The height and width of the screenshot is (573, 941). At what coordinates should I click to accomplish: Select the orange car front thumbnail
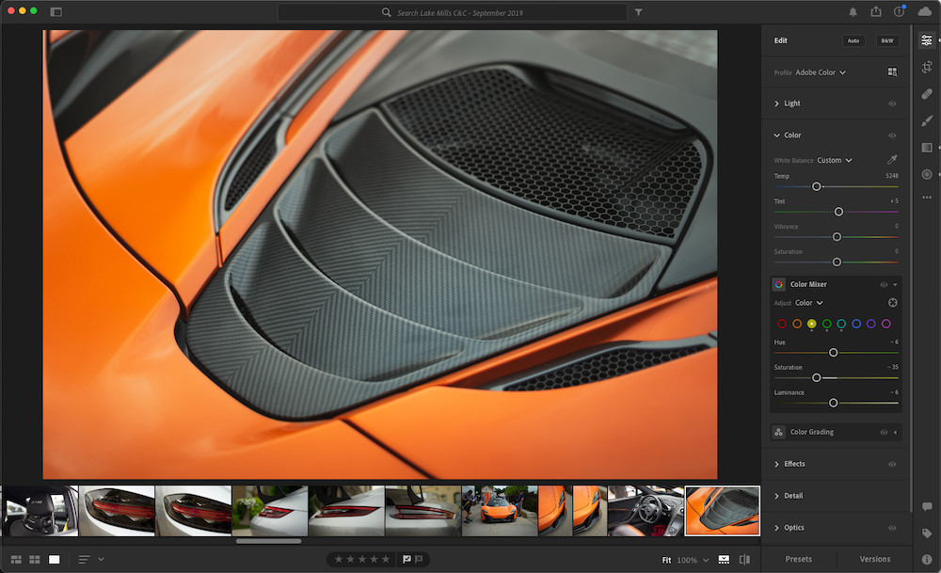[500, 511]
